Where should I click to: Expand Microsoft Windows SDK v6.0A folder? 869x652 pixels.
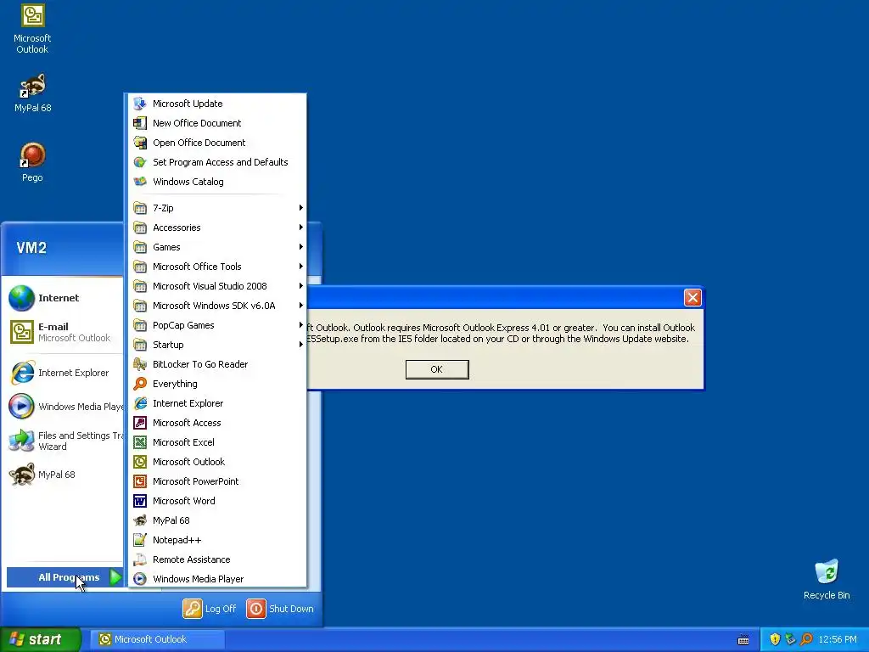(216, 306)
